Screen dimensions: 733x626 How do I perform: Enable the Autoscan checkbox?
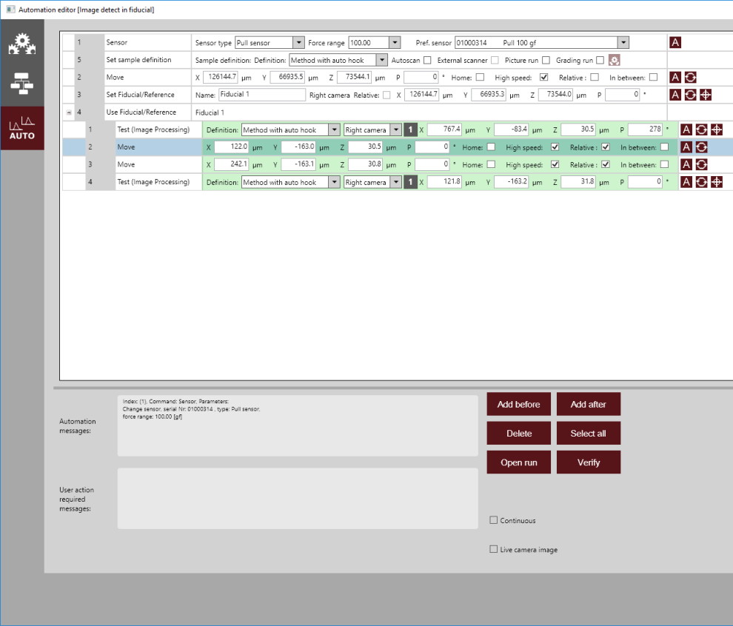click(x=427, y=60)
